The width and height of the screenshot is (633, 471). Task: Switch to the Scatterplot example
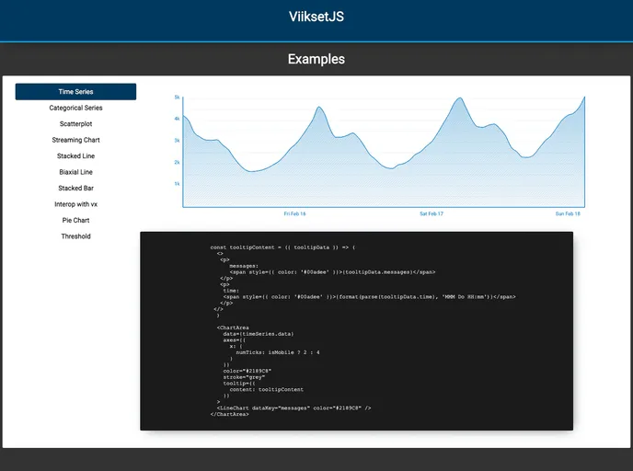[75, 124]
